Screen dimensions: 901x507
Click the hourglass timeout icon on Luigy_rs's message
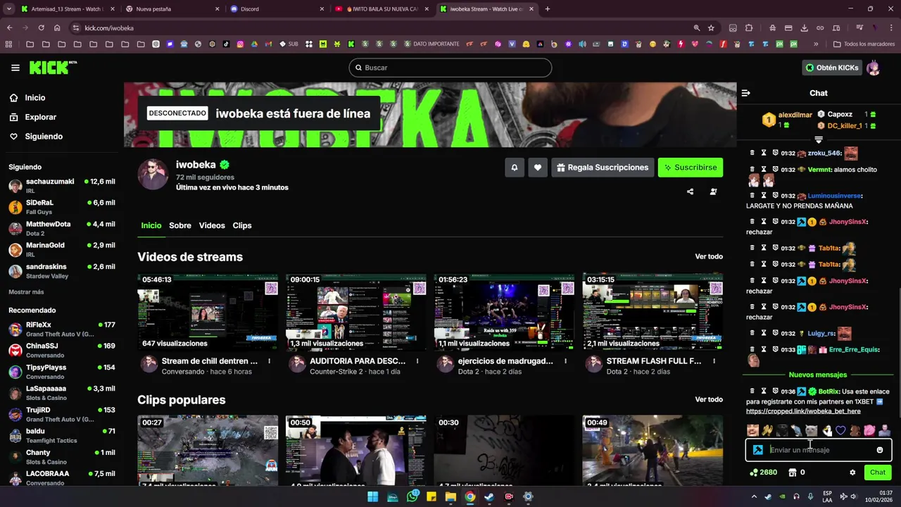pos(763,333)
